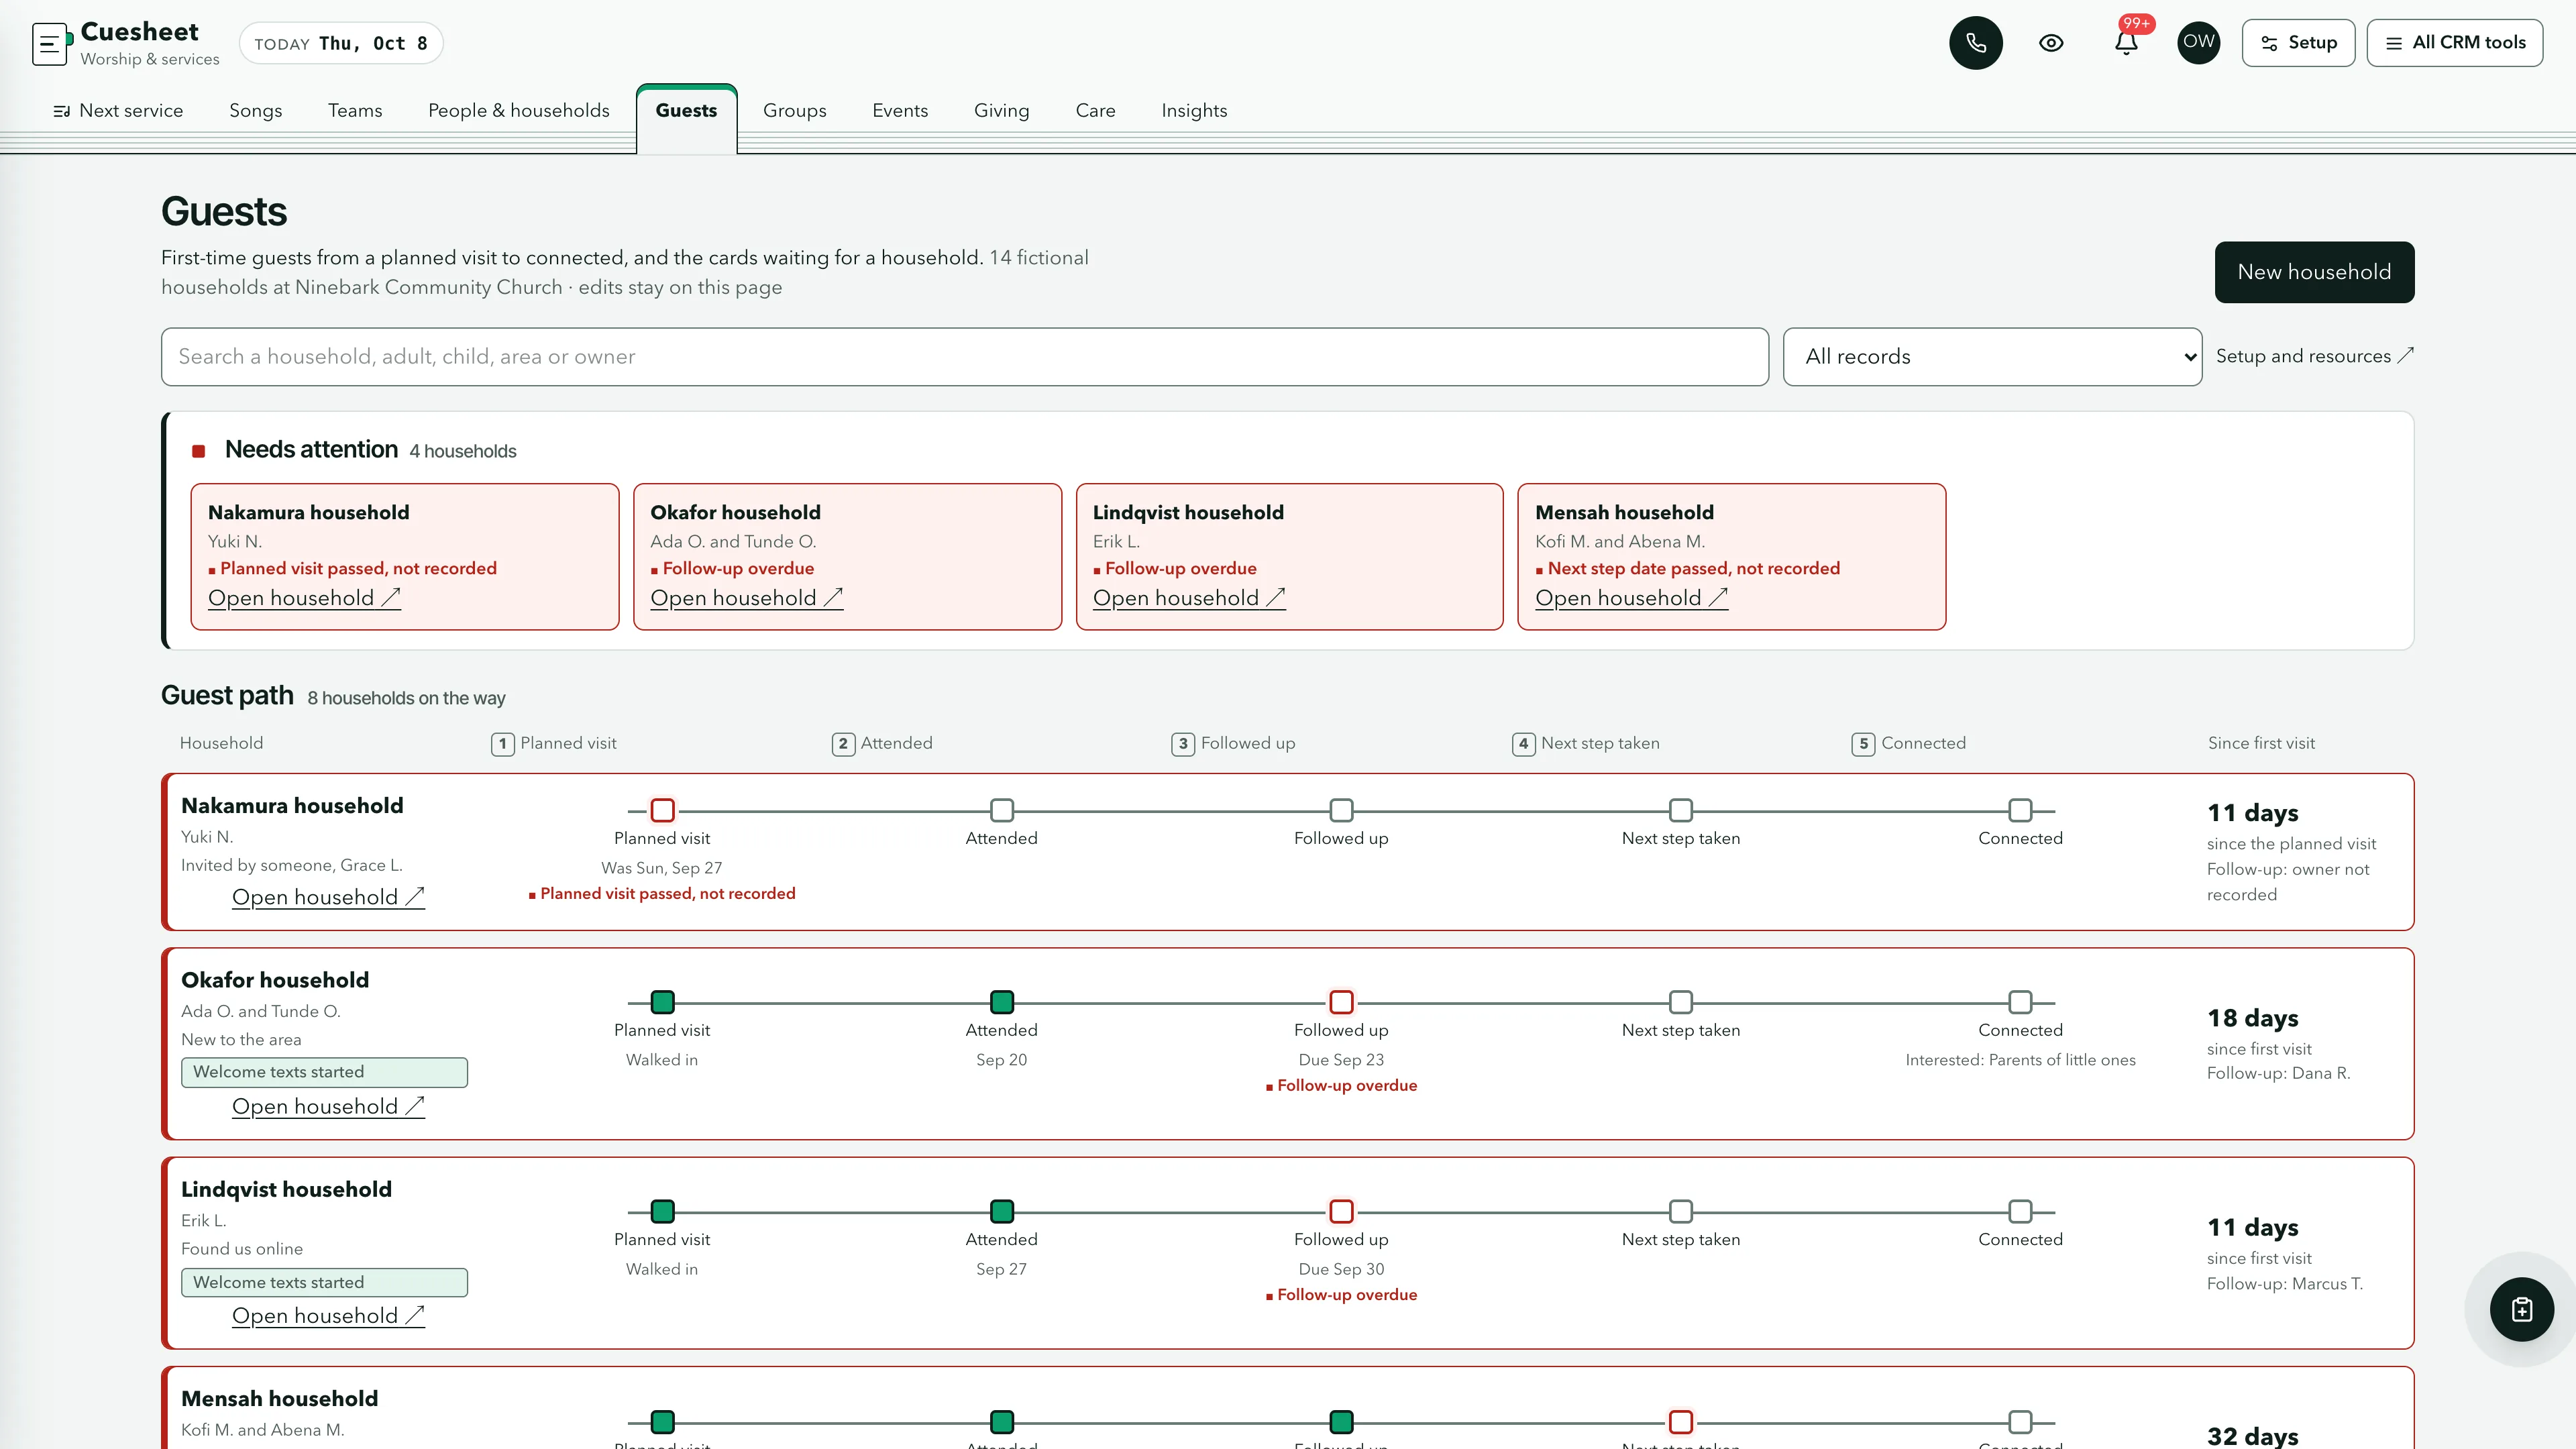Click the Cuesheet logo icon
This screenshot has width=2576, height=1449.
[x=51, y=44]
